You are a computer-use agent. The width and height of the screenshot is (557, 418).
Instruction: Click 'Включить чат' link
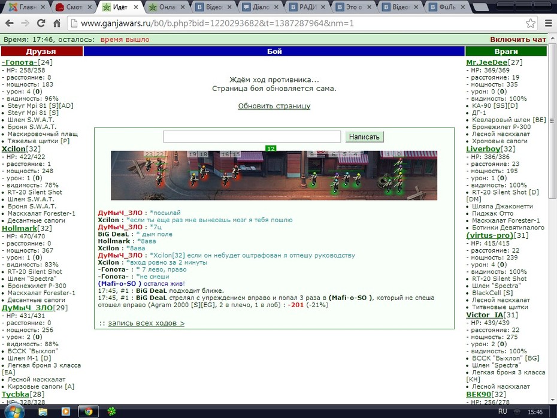pos(518,40)
